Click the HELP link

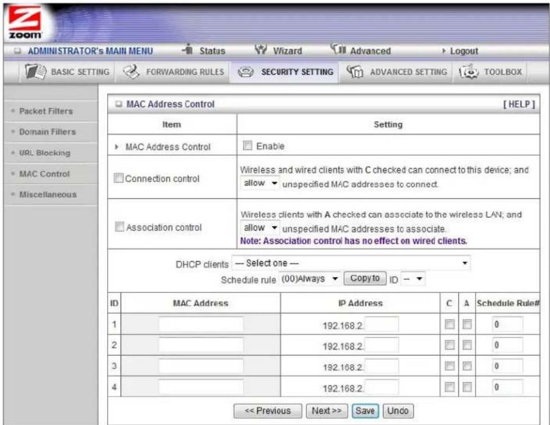(519, 104)
